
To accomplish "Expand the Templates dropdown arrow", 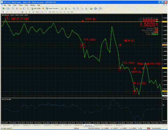I will point(102,9).
